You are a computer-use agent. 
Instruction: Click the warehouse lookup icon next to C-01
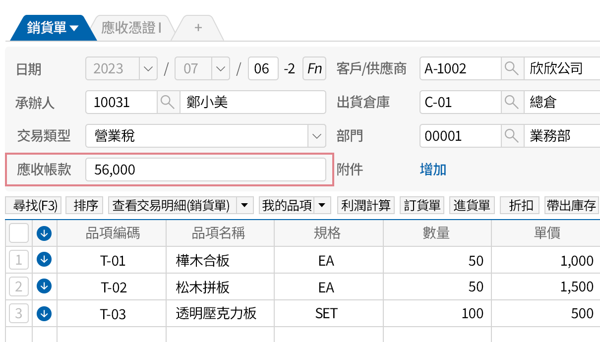[511, 102]
